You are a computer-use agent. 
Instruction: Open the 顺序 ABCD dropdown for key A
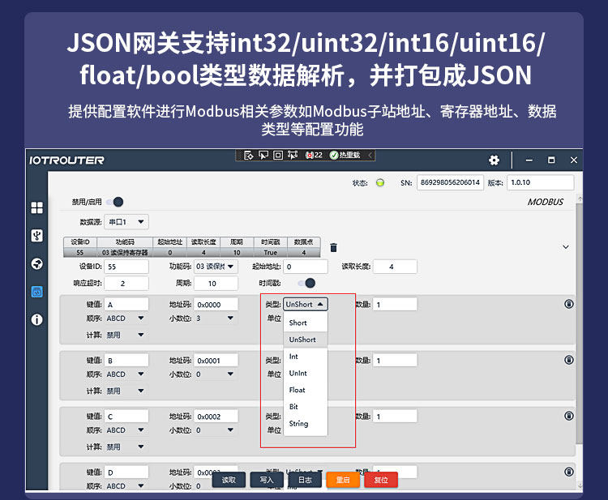(126, 318)
